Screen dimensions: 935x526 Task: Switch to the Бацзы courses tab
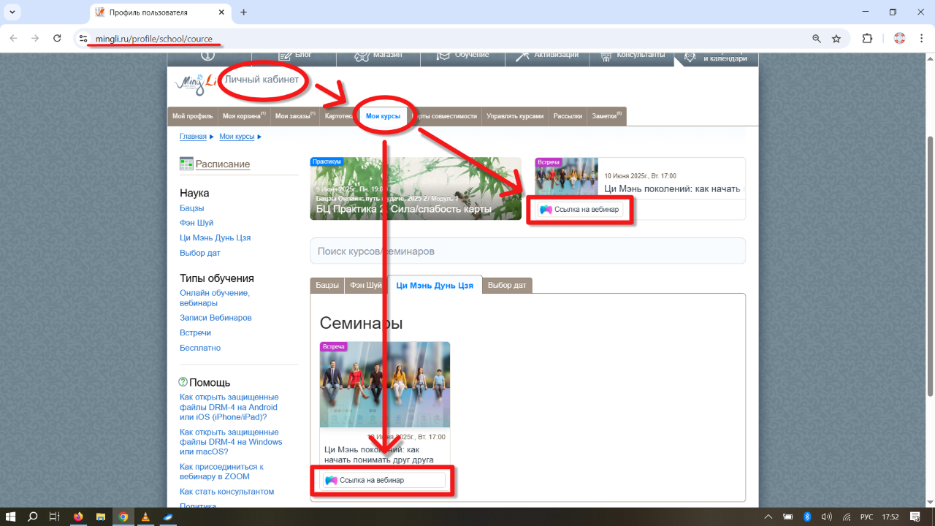pos(327,285)
